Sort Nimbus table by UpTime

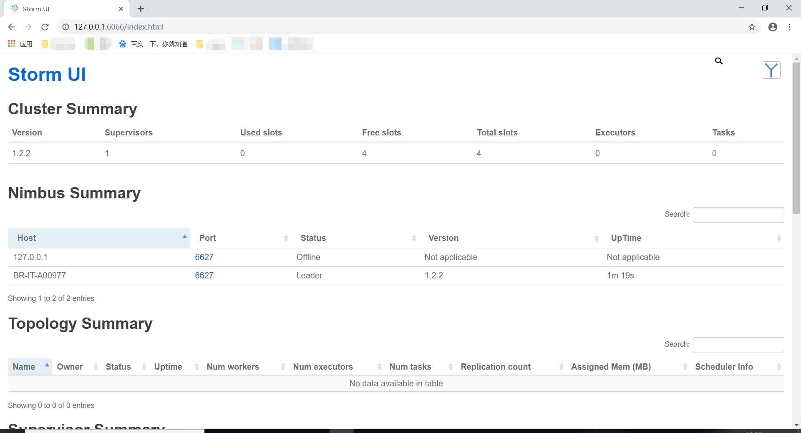[693, 238]
